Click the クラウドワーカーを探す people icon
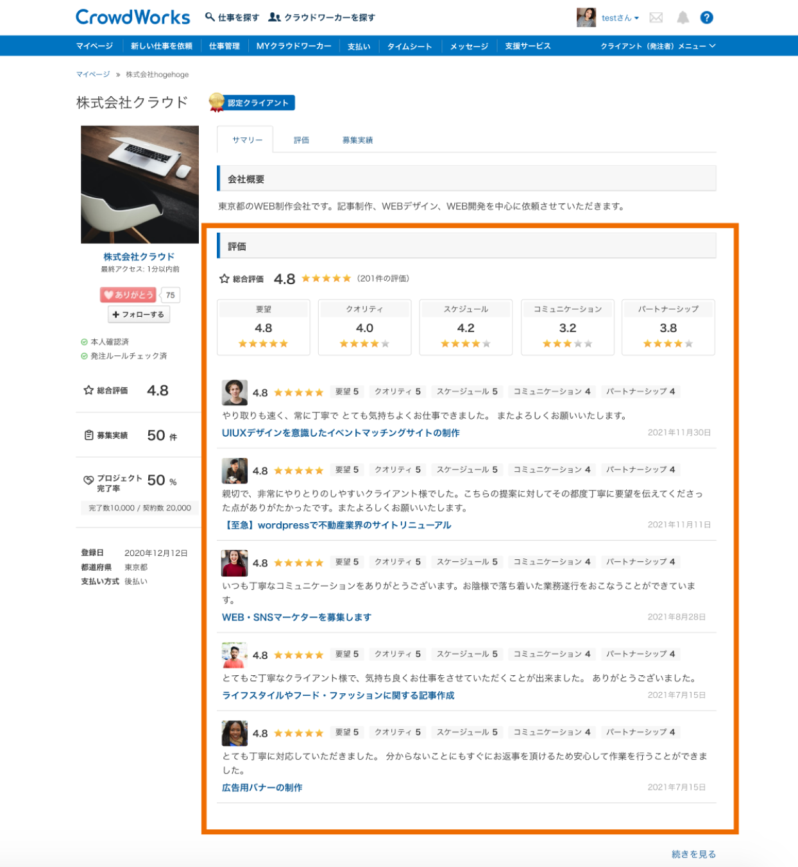Image resolution: width=798 pixels, height=867 pixels. point(275,17)
